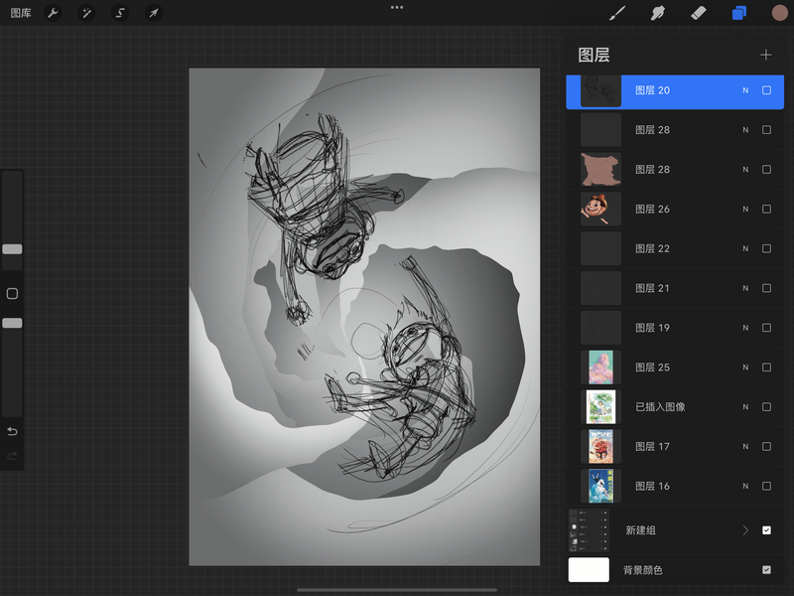Tap the square modify button in sidebar
794x596 pixels.
point(12,293)
